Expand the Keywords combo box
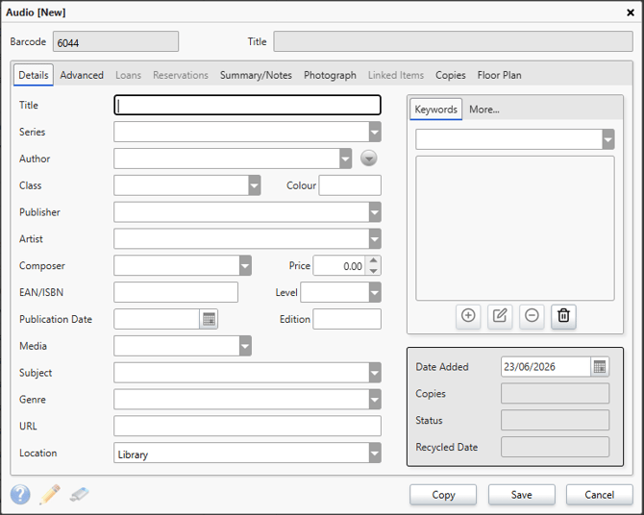 608,139
